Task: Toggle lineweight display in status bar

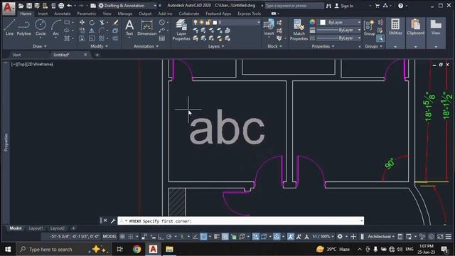Action: (x=217, y=237)
